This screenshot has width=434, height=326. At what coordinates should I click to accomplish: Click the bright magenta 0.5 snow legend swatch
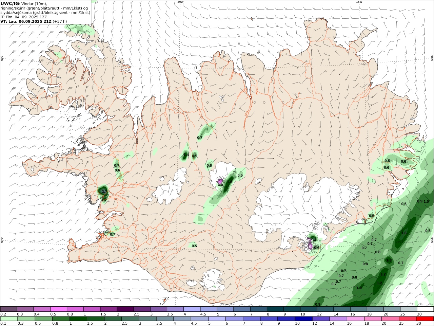point(59,309)
